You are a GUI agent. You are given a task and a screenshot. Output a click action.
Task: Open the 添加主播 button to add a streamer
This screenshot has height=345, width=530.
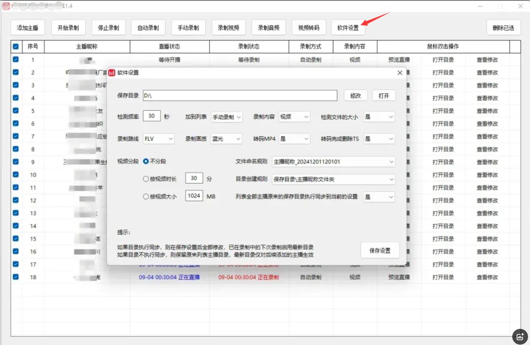(x=28, y=27)
